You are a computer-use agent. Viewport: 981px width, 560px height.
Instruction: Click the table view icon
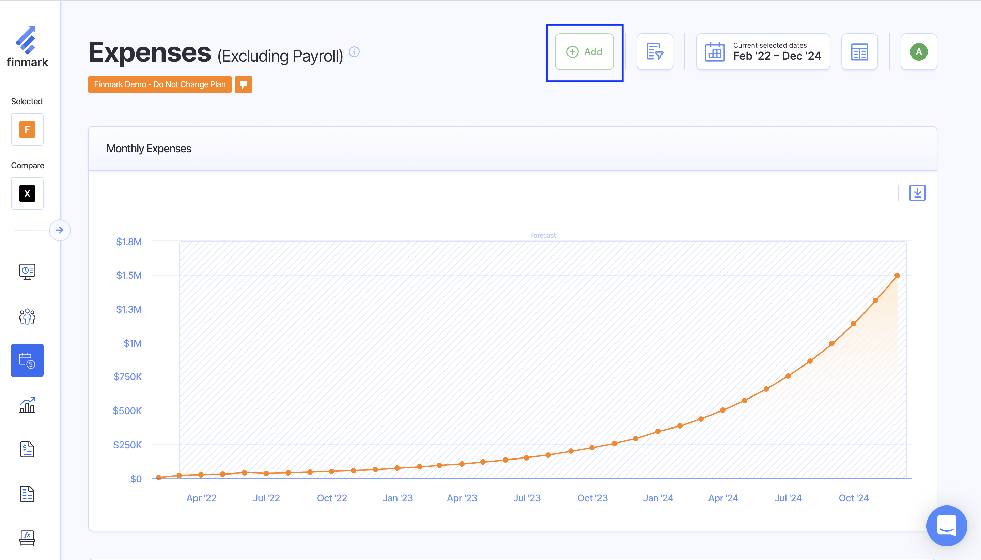coord(859,52)
